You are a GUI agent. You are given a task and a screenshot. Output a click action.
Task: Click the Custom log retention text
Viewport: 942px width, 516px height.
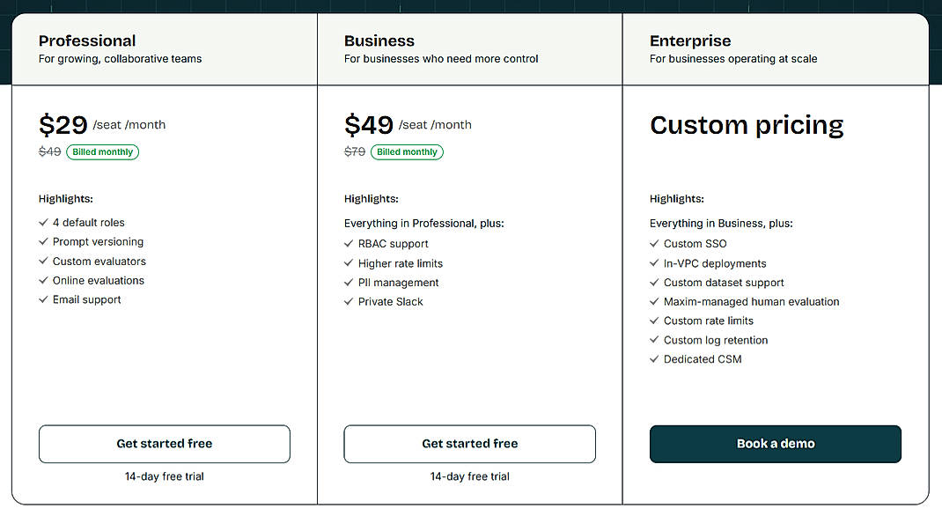coord(716,341)
